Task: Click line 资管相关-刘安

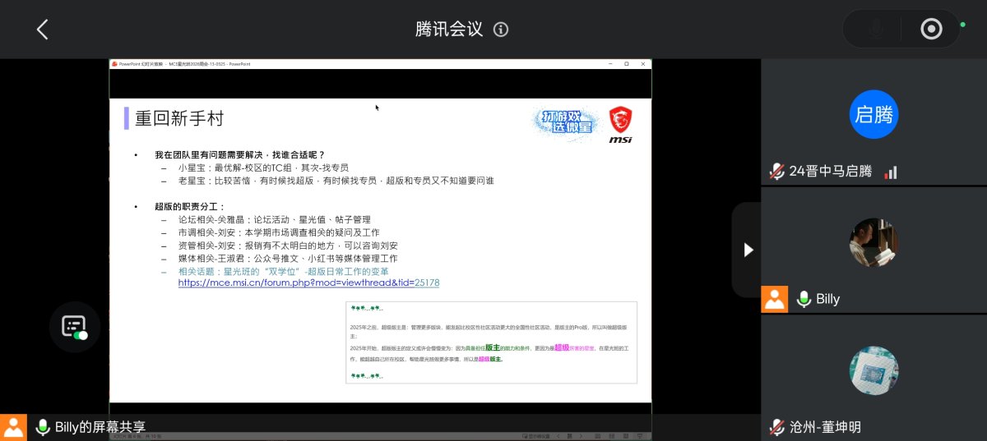Action: 288,246
